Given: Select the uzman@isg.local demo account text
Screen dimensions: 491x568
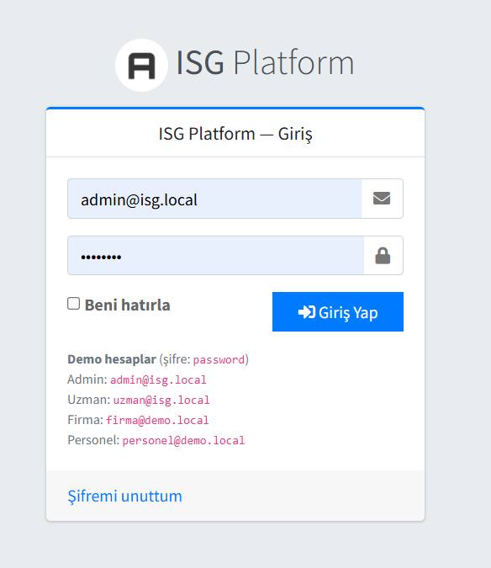Looking at the screenshot, I should point(161,400).
